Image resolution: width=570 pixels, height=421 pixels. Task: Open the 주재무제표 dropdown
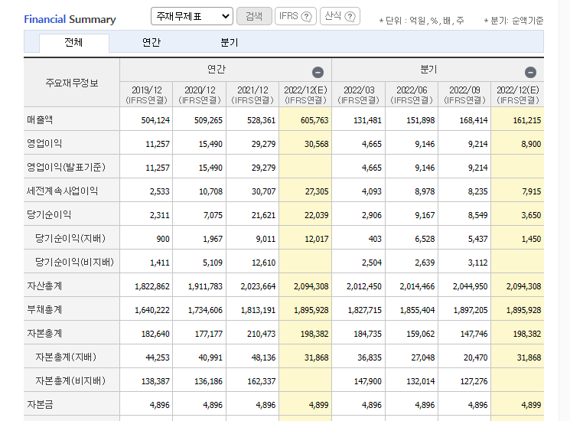[x=192, y=16]
